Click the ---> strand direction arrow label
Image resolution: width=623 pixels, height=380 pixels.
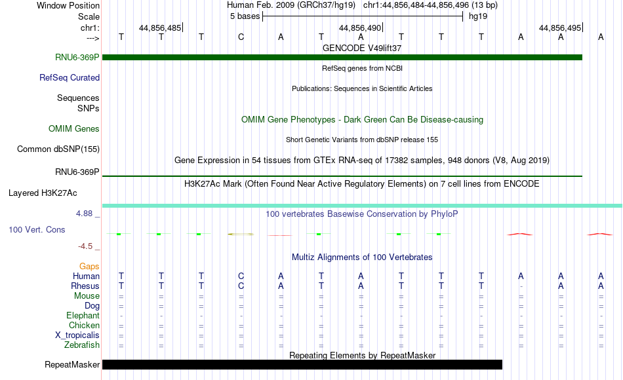point(92,38)
